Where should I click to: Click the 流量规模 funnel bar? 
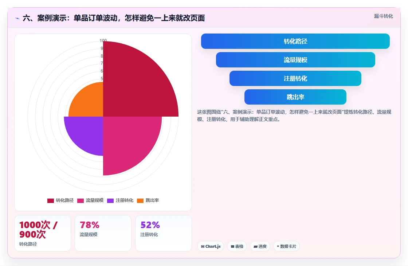tap(295, 60)
